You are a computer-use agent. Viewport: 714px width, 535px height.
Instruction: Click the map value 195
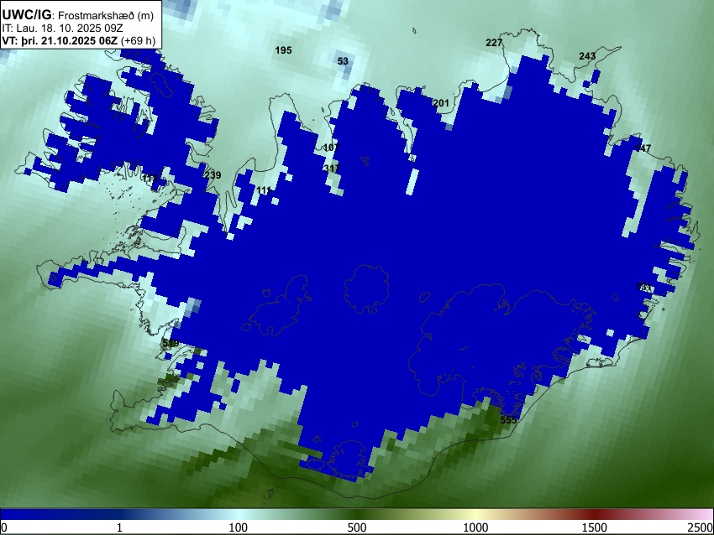click(283, 50)
